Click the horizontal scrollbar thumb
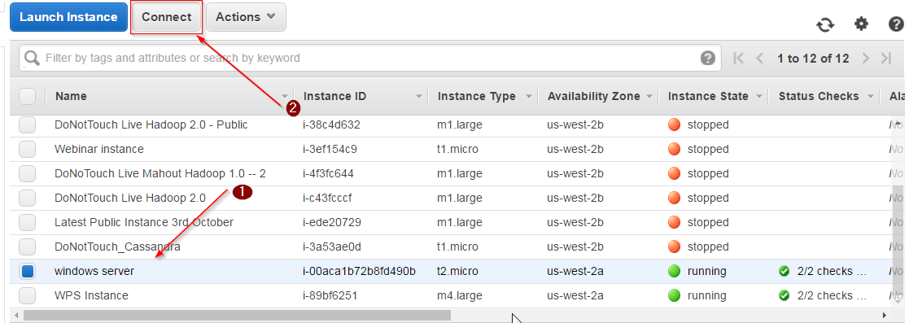This screenshot has width=909, height=323. (237, 315)
